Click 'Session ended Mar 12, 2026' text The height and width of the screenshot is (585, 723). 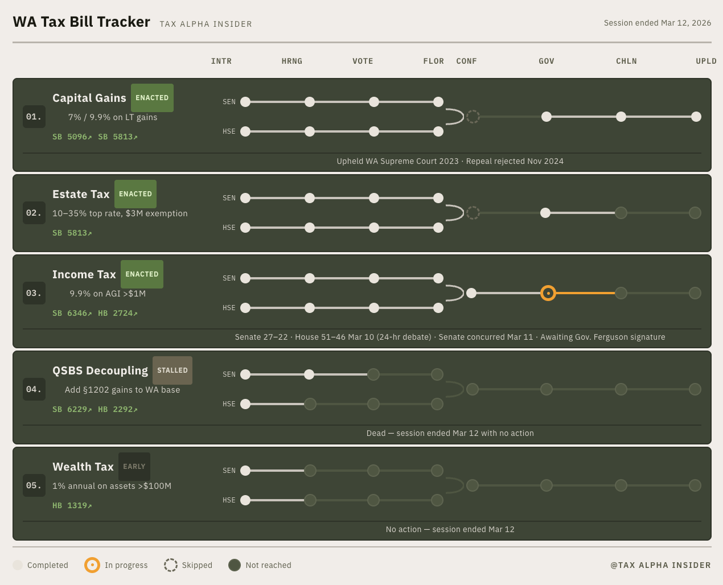click(658, 23)
